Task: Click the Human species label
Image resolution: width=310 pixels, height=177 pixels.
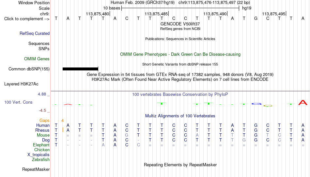Action: (x=43, y=125)
